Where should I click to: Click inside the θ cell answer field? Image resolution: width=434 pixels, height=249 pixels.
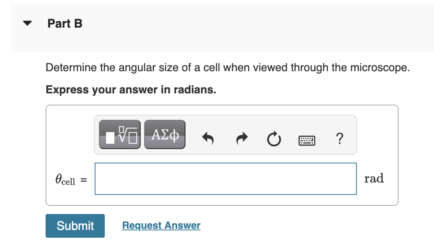225,179
